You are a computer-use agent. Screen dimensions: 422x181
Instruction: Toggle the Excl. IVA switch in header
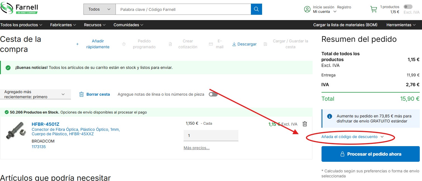pyautogui.click(x=408, y=7)
